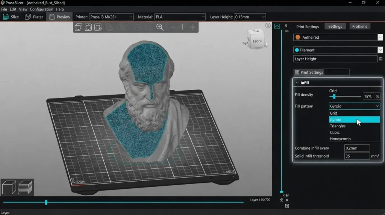Click the circled X icon in viewport corner

tap(268, 26)
